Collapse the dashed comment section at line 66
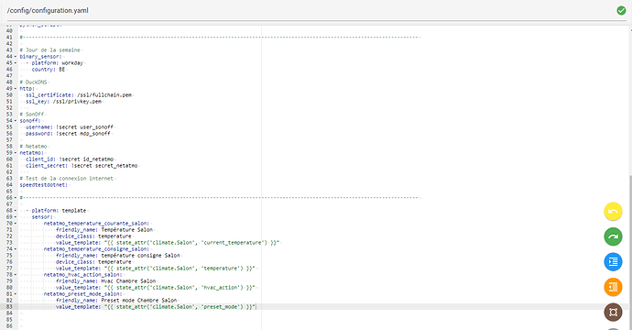The image size is (632, 330). click(x=16, y=198)
